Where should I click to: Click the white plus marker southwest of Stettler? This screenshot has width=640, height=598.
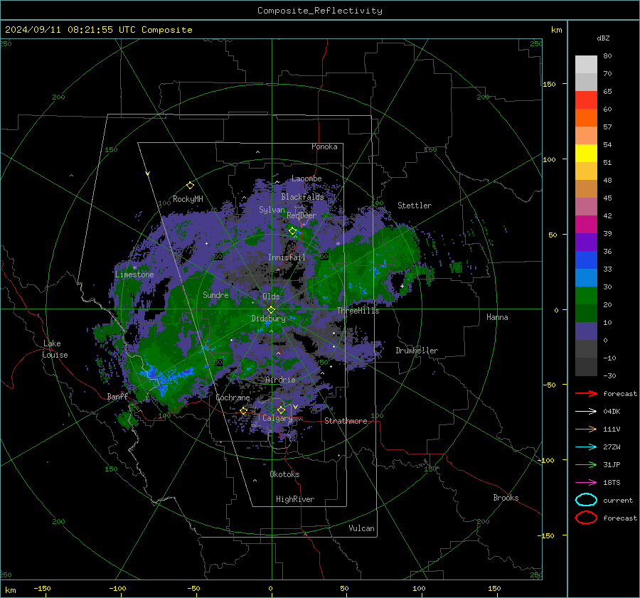point(402,286)
